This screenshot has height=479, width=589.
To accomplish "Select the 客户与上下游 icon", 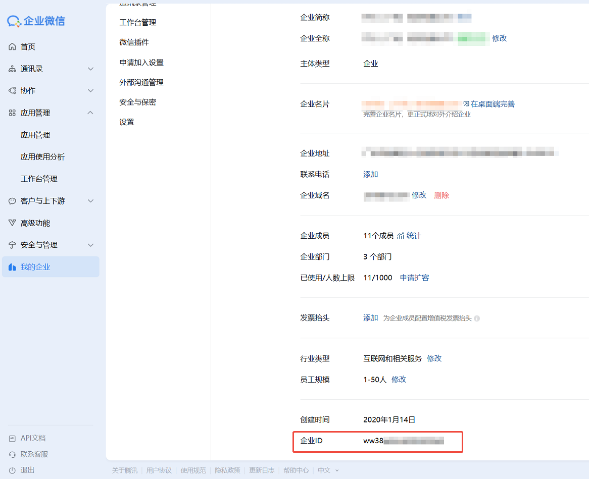I will [12, 200].
